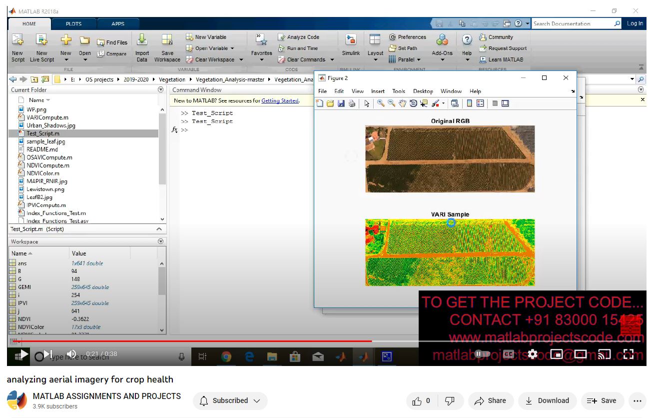Toggle YouTube autoplay switch

[x=483, y=354]
